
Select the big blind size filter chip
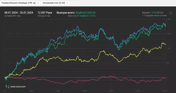[x=20, y=3]
